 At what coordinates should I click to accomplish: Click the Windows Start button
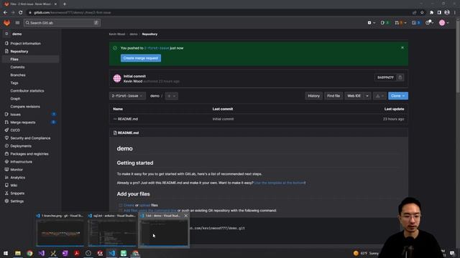coord(6,253)
